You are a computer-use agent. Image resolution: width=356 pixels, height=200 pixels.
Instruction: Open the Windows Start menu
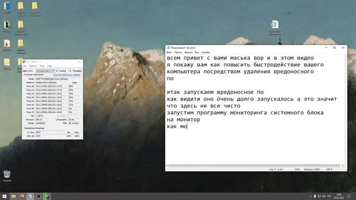(x=4, y=196)
